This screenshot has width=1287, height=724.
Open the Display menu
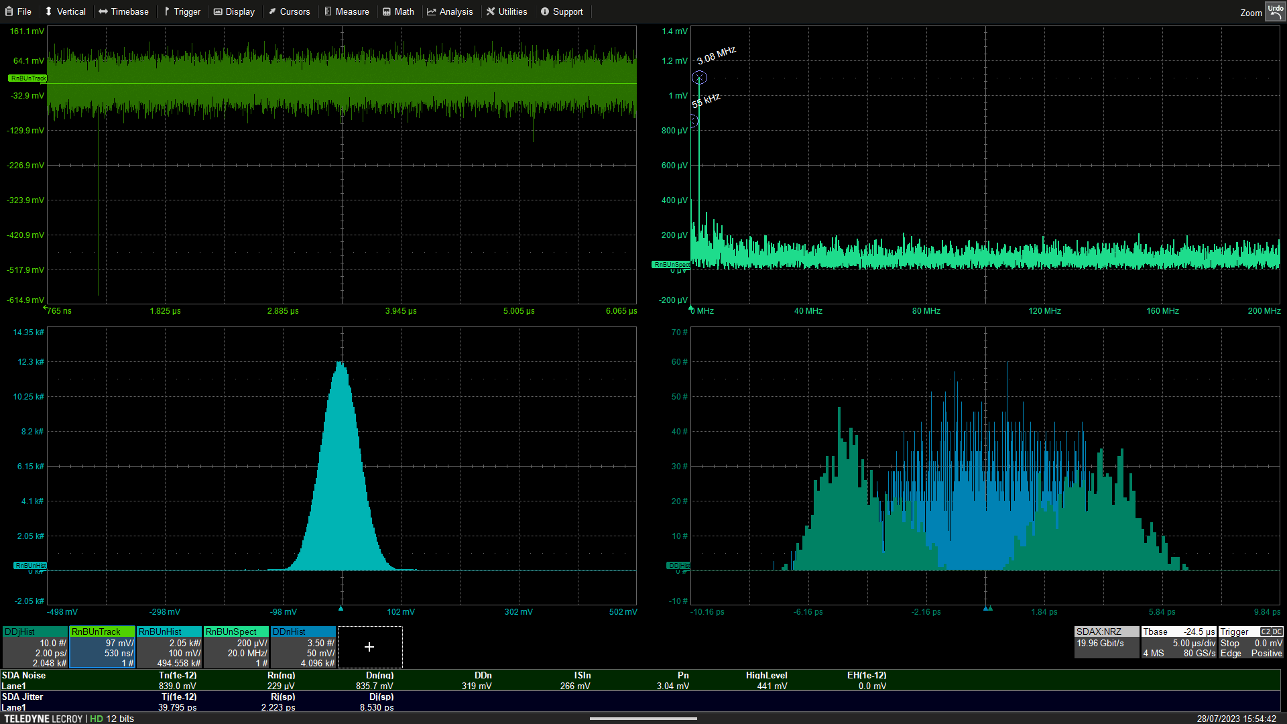(235, 11)
